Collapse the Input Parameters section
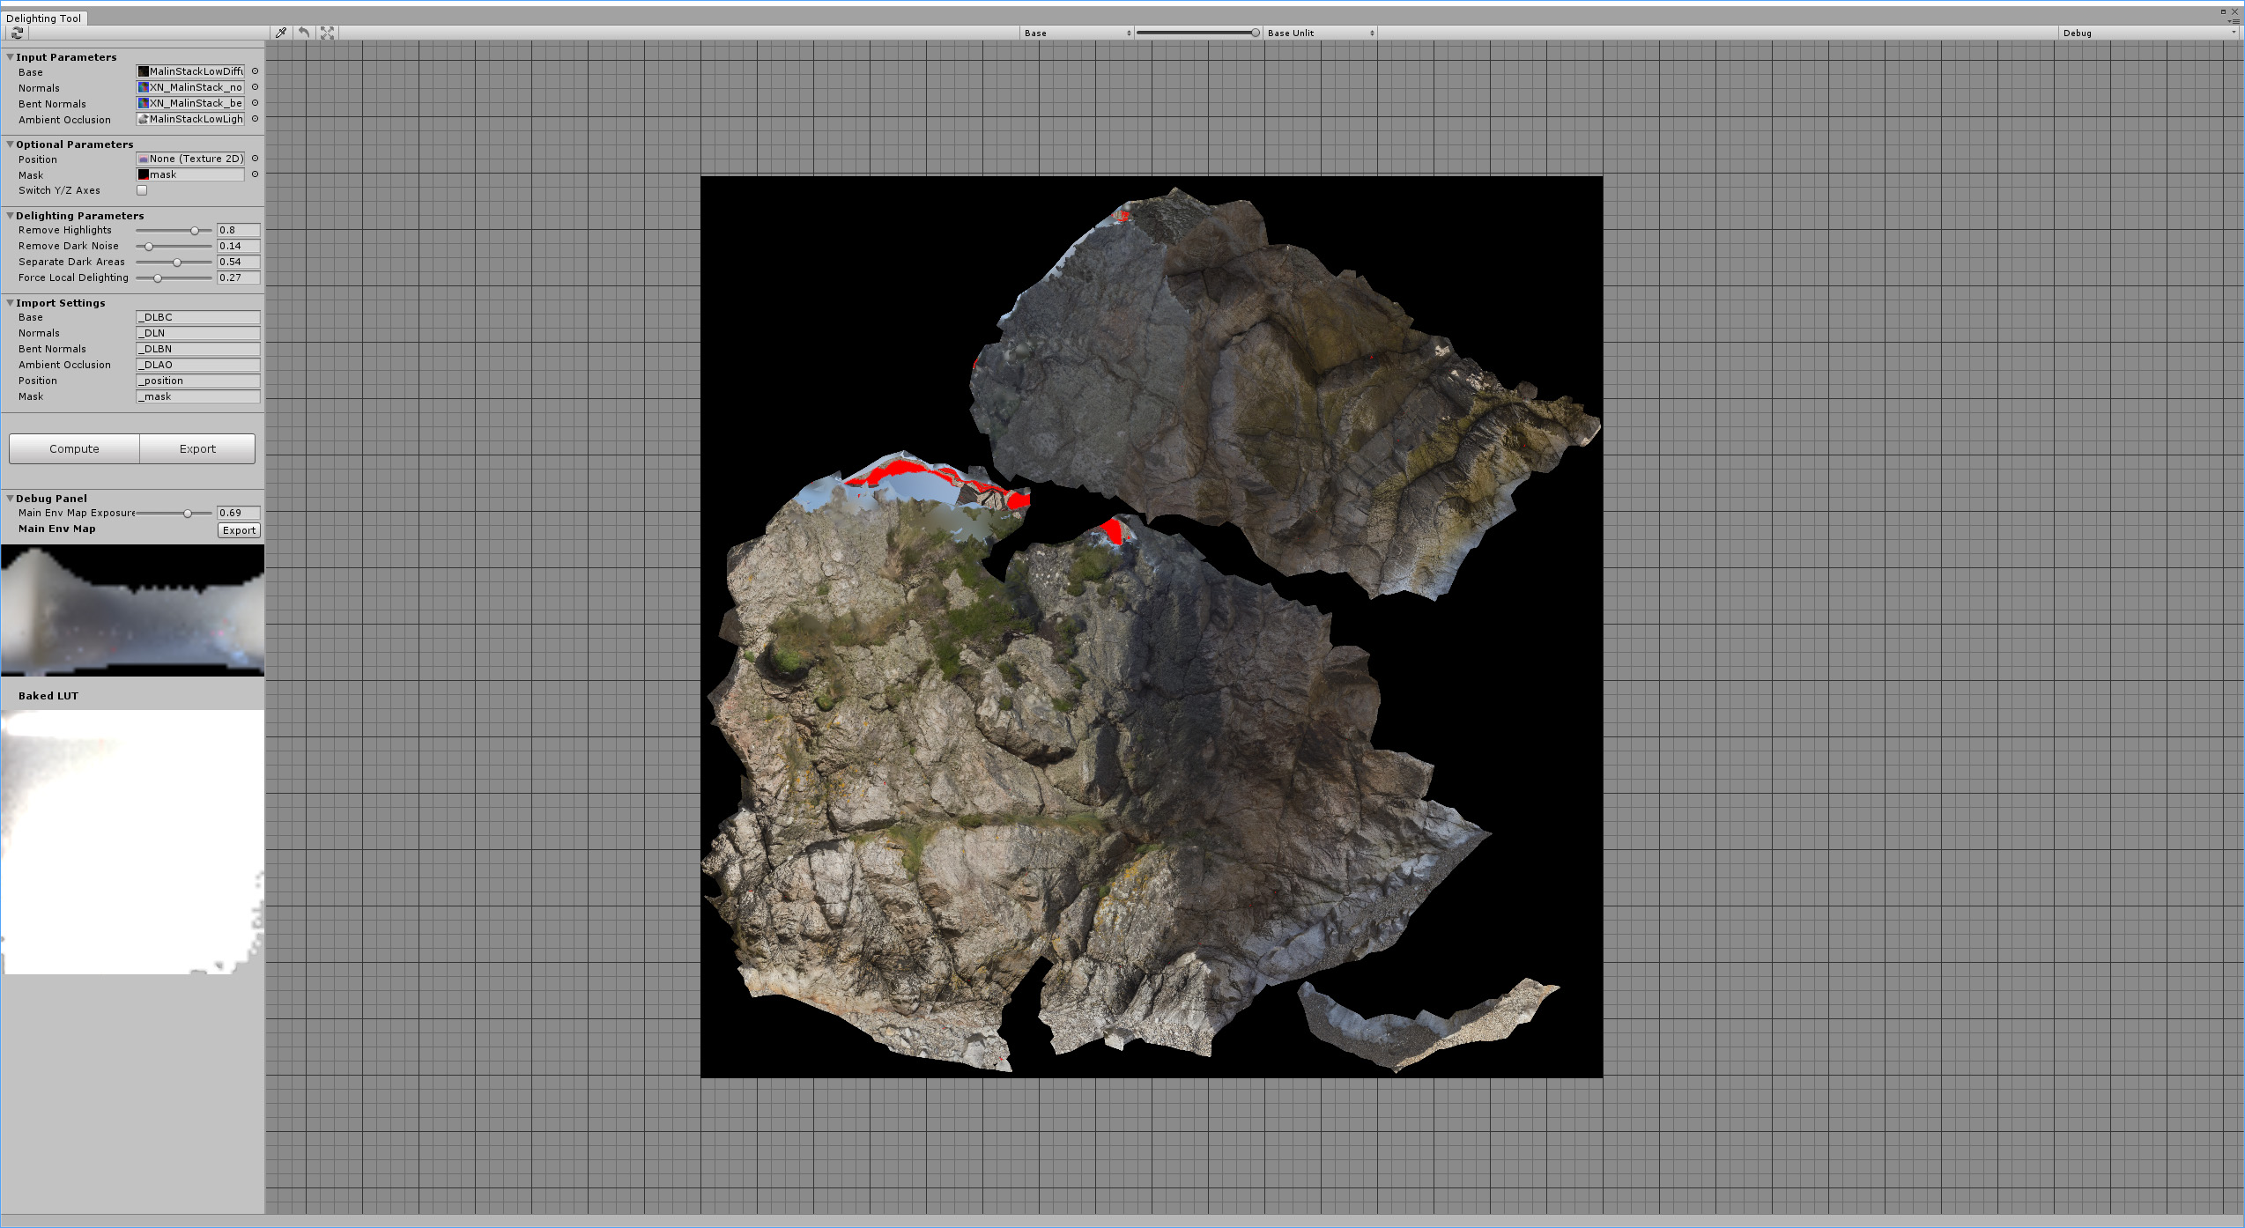Image resolution: width=2245 pixels, height=1228 pixels. click(x=10, y=57)
